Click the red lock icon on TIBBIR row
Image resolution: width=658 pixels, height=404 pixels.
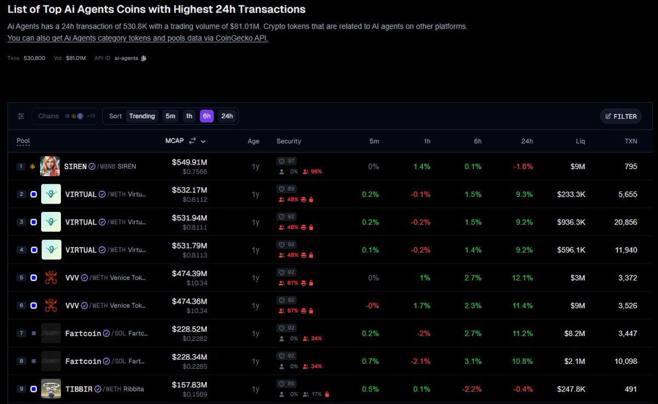point(327,394)
